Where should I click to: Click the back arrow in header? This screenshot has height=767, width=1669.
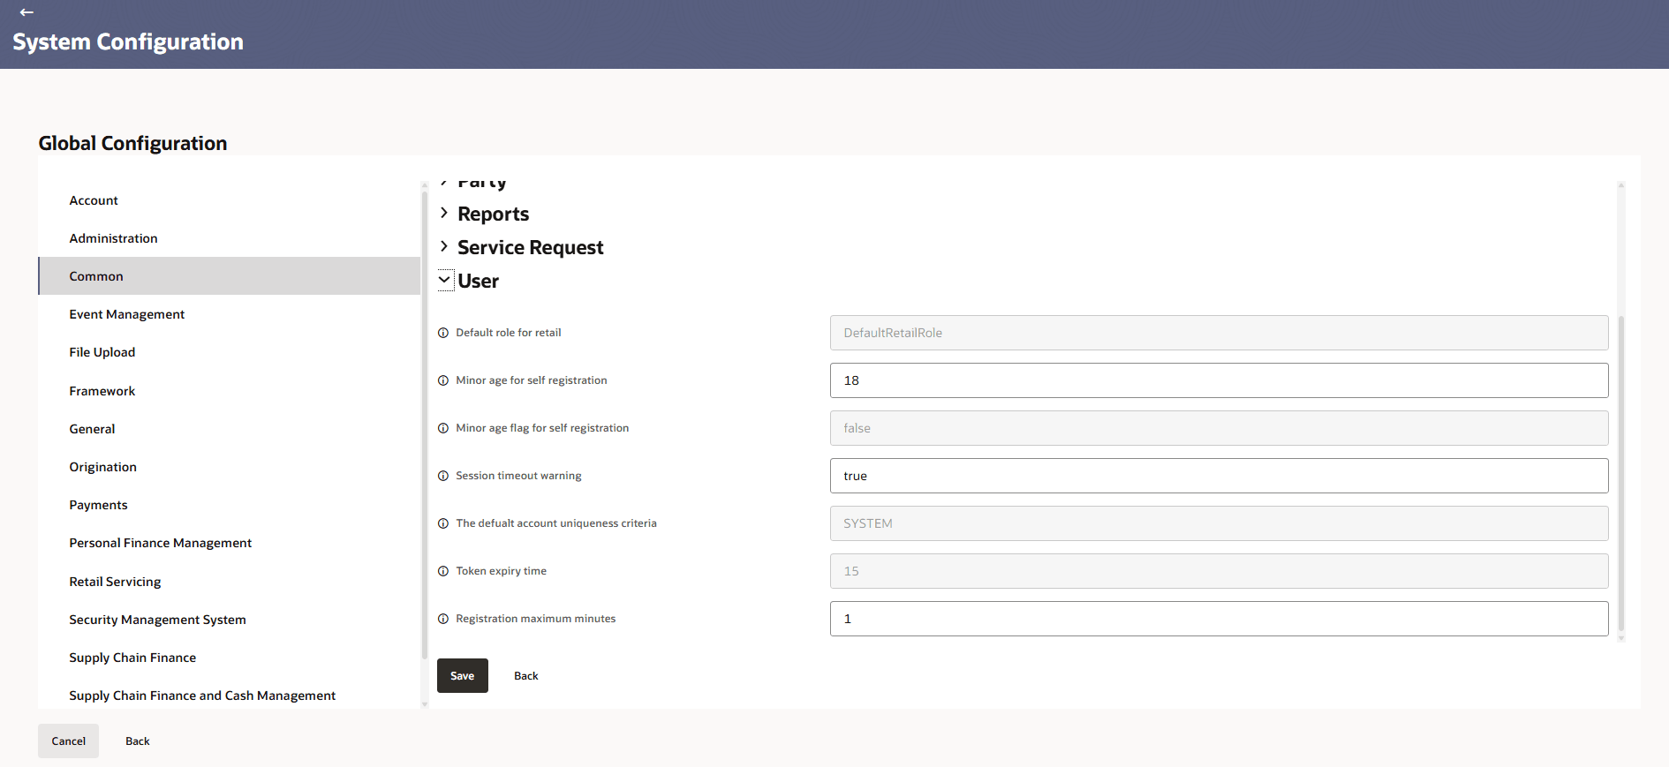coord(26,12)
